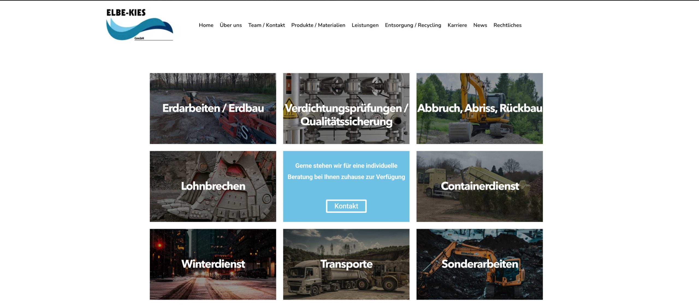Click the individuelle Beratung text in blue box
The width and height of the screenshot is (699, 307).
[346, 171]
